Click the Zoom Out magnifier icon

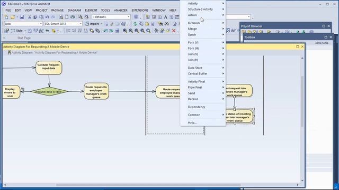[131, 31]
